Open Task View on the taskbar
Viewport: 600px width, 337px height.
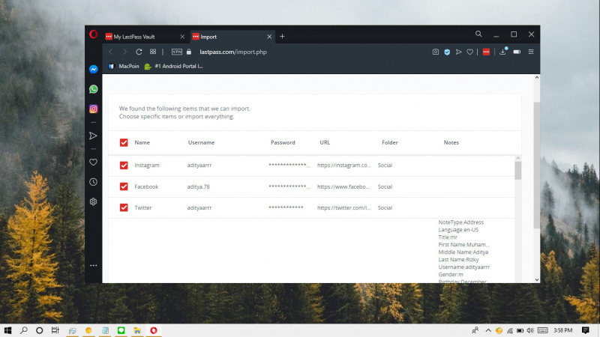pos(55,330)
